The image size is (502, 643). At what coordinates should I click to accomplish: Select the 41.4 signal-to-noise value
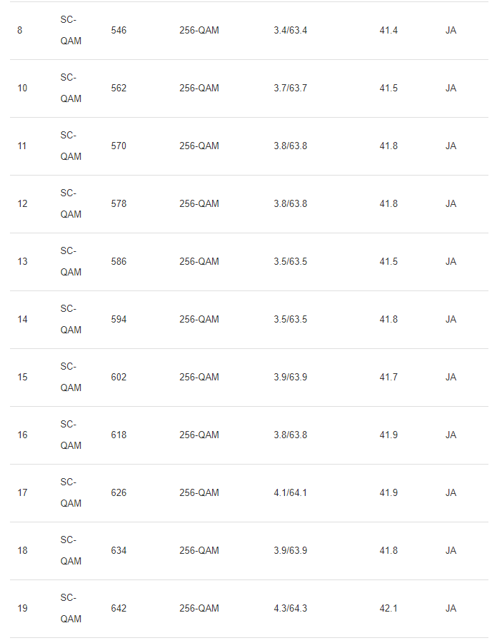pyautogui.click(x=388, y=31)
